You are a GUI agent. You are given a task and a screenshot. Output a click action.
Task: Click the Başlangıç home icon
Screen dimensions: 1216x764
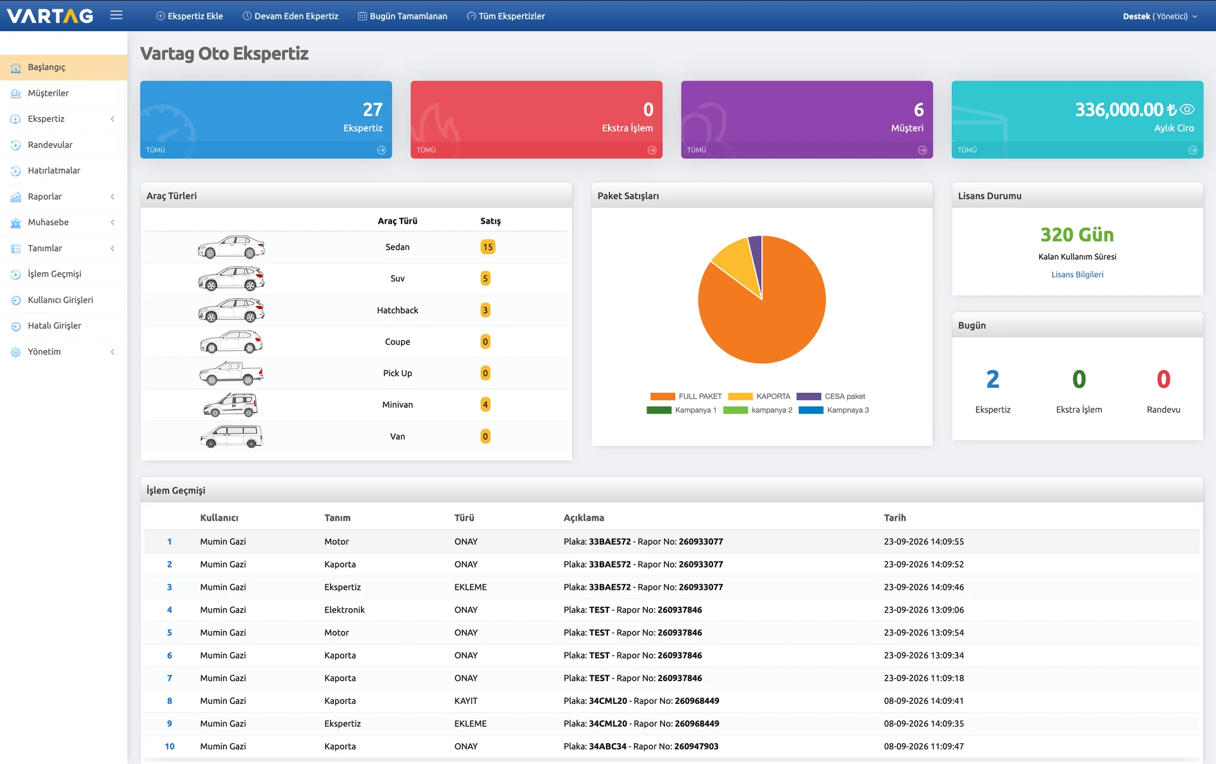coord(16,68)
